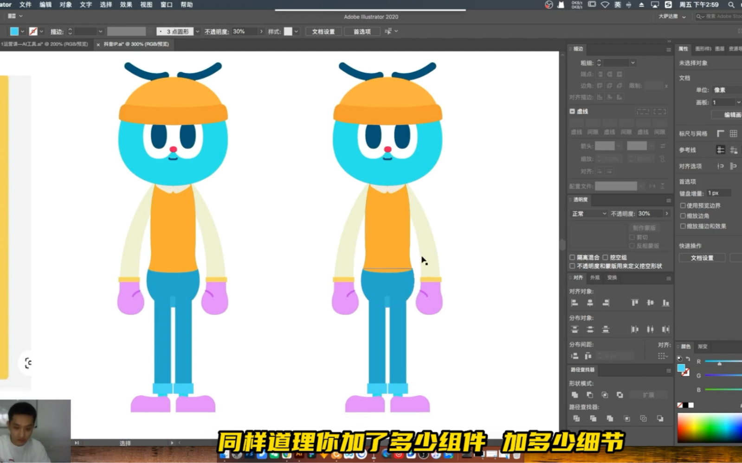Enable 缩放边角 checkbox
This screenshot has height=463, width=742.
(683, 216)
